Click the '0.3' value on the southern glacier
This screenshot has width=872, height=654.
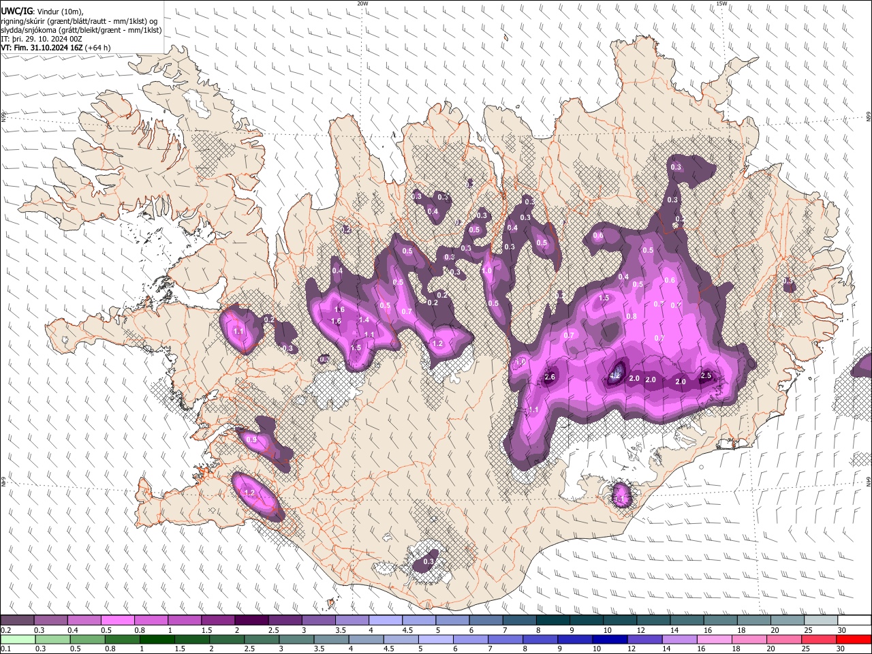(x=429, y=562)
